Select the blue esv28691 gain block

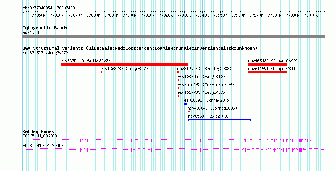186,104
